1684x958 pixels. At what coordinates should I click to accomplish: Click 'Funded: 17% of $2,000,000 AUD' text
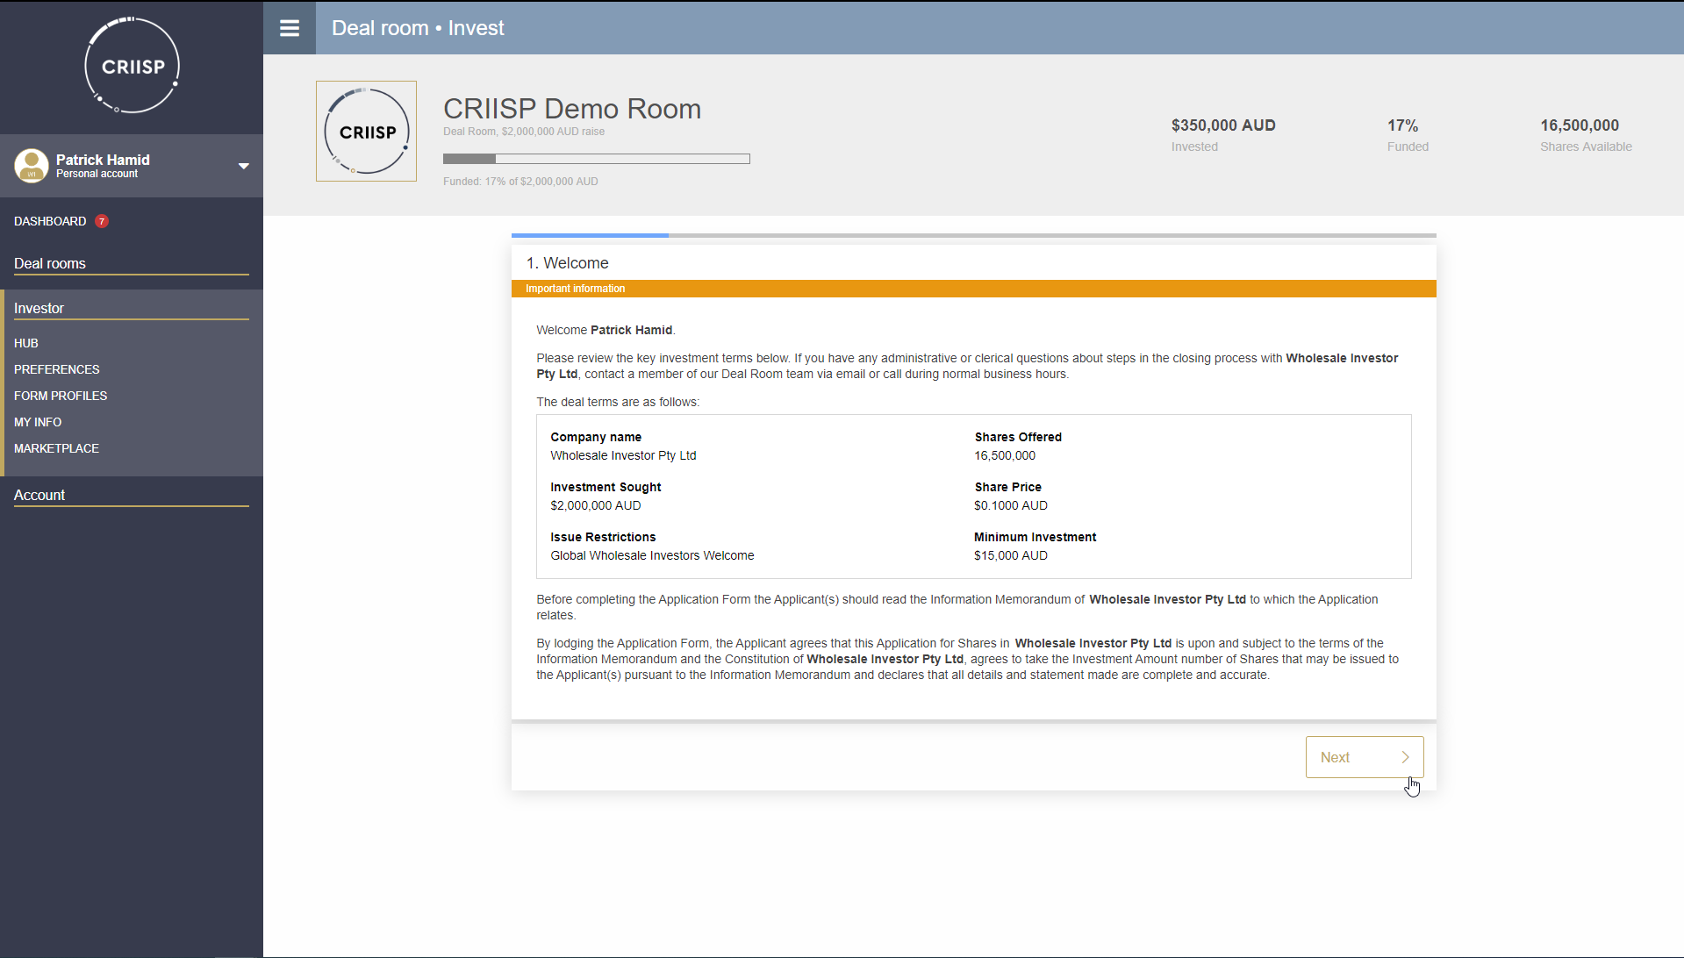[x=520, y=182]
